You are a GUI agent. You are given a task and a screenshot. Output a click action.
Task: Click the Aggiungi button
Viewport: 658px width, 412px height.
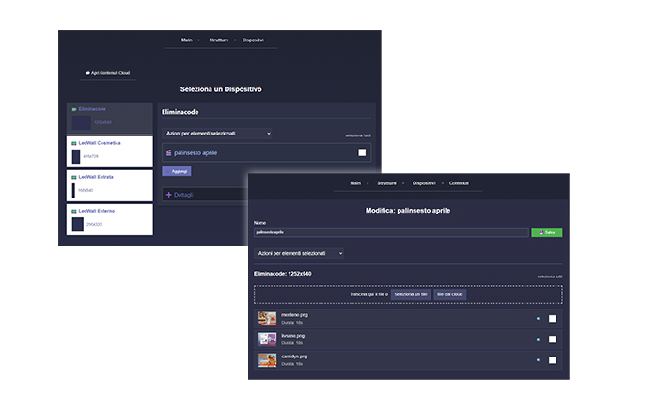pyautogui.click(x=177, y=171)
